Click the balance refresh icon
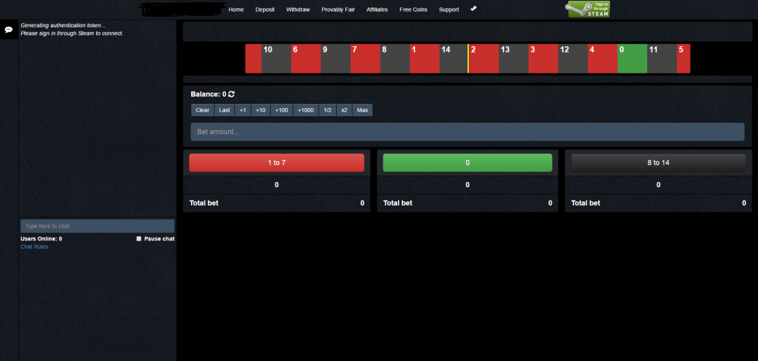 (232, 94)
